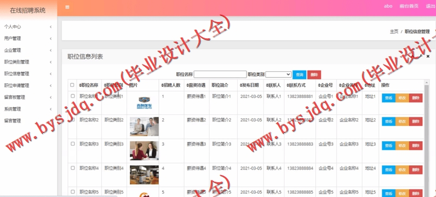This screenshot has width=436, height=197.
Task: Sort table by 发布日期 column
Action: point(249,85)
